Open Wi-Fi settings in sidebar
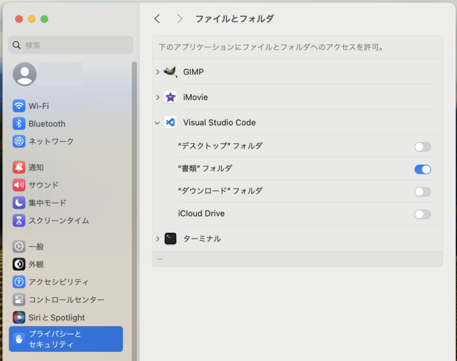The image size is (457, 361). click(x=39, y=106)
